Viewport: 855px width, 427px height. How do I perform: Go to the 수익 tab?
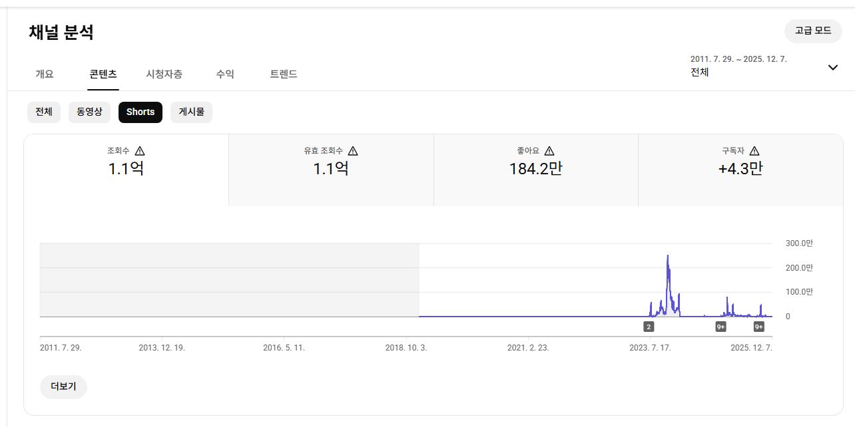225,74
